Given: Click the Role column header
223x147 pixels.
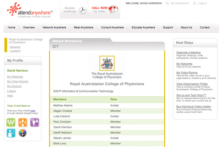Looking at the screenshot, I should 114,99.
